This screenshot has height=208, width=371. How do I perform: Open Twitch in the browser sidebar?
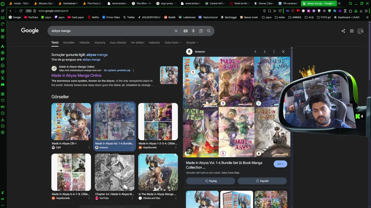point(3,59)
